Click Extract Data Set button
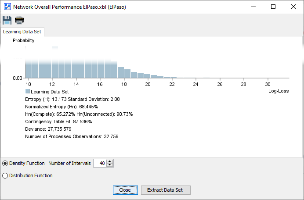This screenshot has height=200, width=304. tap(166, 190)
